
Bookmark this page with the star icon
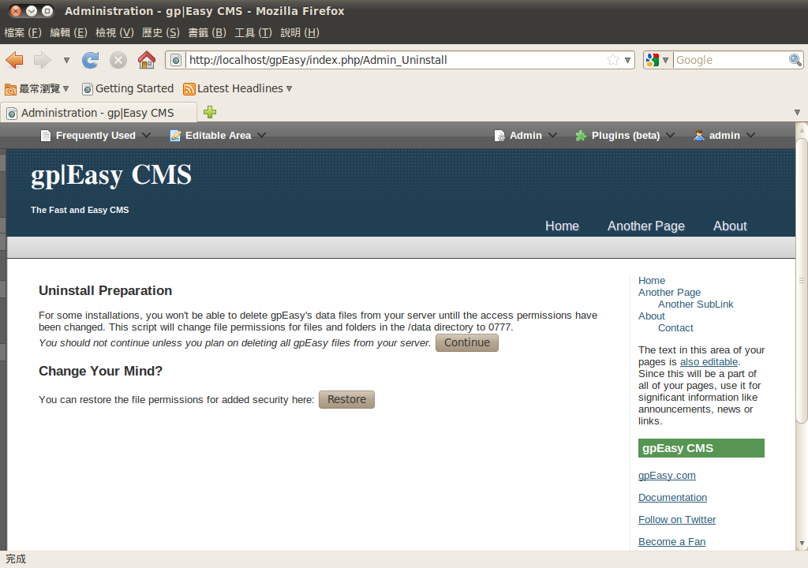[x=612, y=60]
